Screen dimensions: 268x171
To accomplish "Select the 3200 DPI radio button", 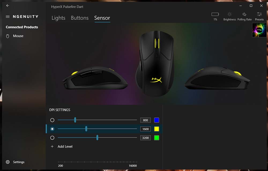I will tap(52, 138).
